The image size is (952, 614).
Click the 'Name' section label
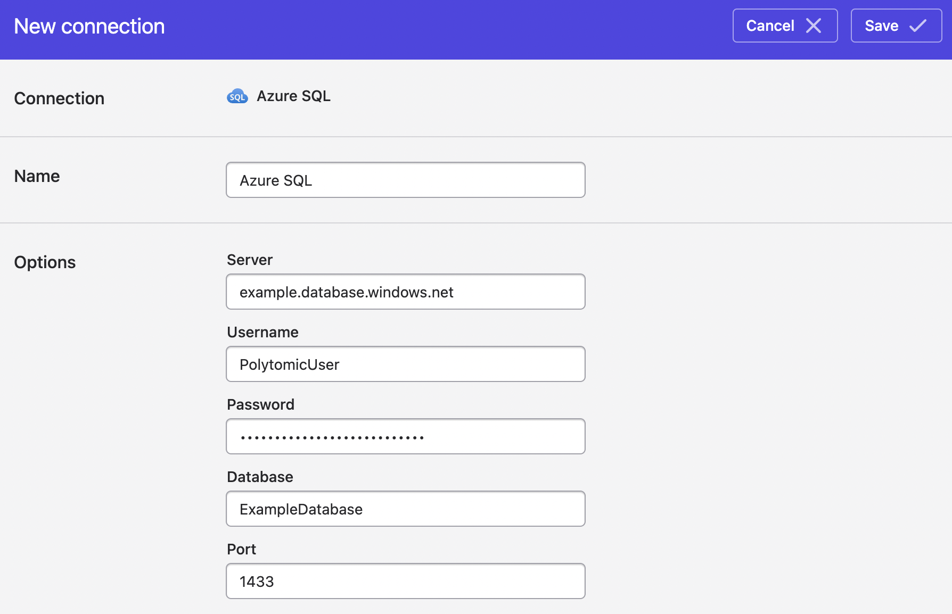[37, 176]
